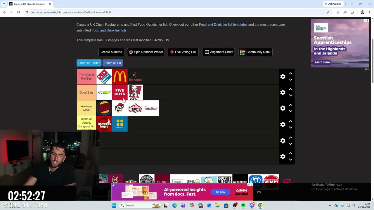This screenshot has height=210, width=374.
Task: Start a Live Voting Poll
Action: (x=183, y=52)
